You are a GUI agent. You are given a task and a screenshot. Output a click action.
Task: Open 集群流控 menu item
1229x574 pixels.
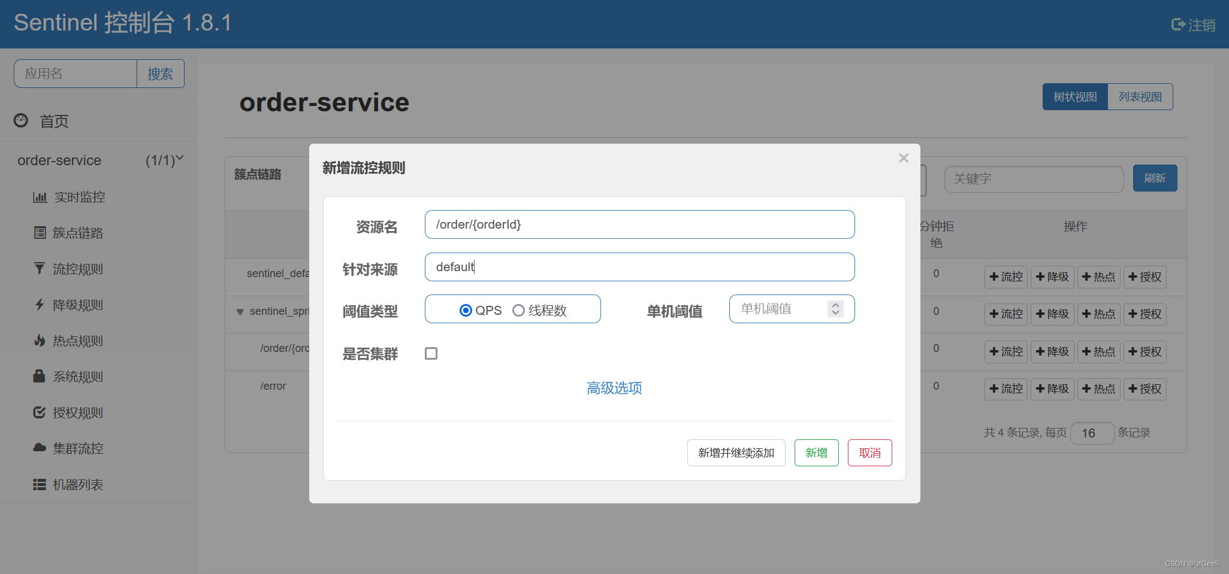coord(78,448)
